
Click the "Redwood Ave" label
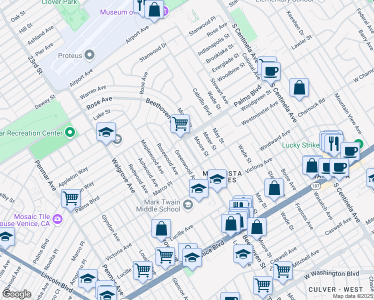pyautogui.click(x=138, y=178)
